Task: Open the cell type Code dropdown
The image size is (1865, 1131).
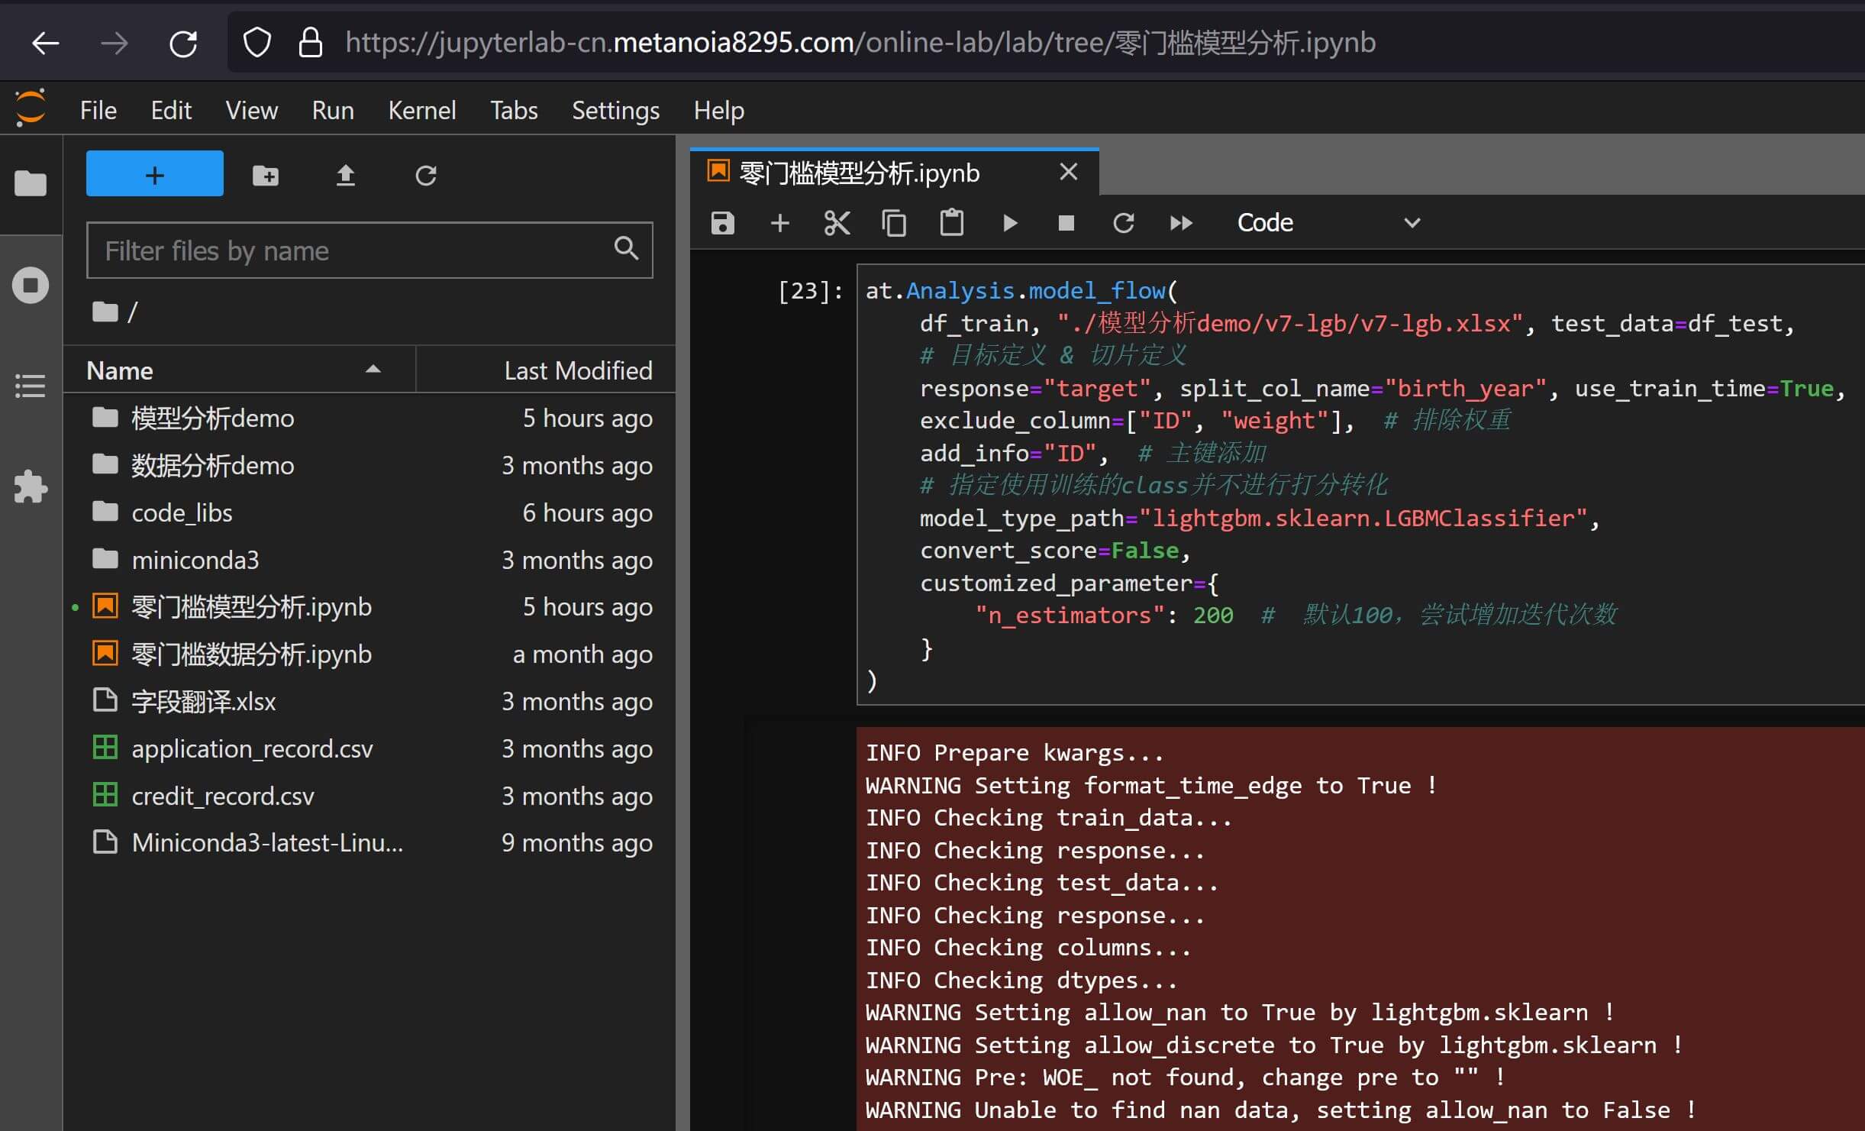Action: [x=1327, y=223]
